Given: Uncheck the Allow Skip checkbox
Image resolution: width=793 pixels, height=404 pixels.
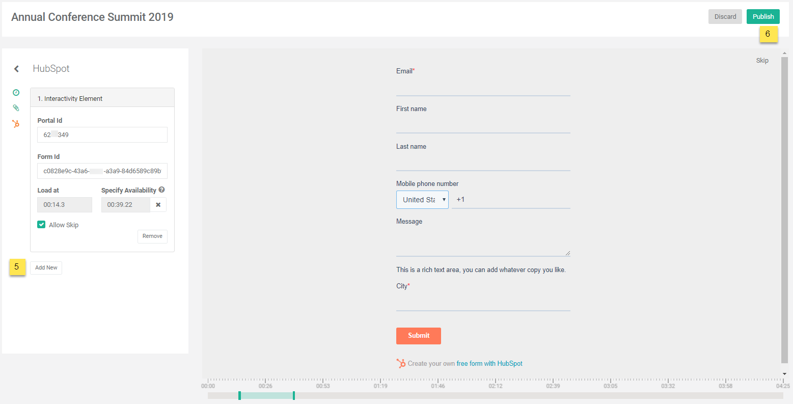Looking at the screenshot, I should [x=41, y=225].
